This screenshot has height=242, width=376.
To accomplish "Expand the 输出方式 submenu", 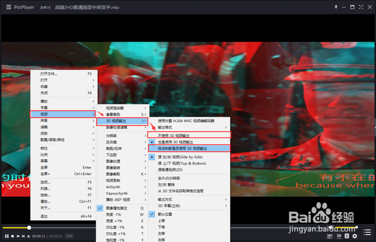I will click(x=189, y=199).
